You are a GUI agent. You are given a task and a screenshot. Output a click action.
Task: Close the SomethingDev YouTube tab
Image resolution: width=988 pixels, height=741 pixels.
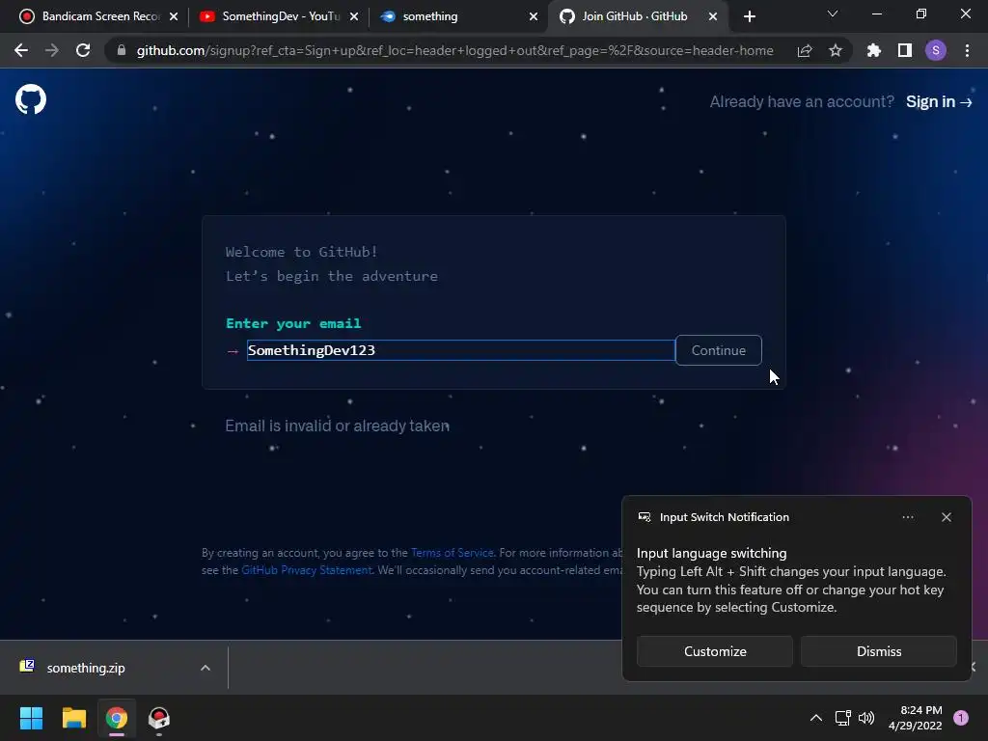pyautogui.click(x=354, y=16)
